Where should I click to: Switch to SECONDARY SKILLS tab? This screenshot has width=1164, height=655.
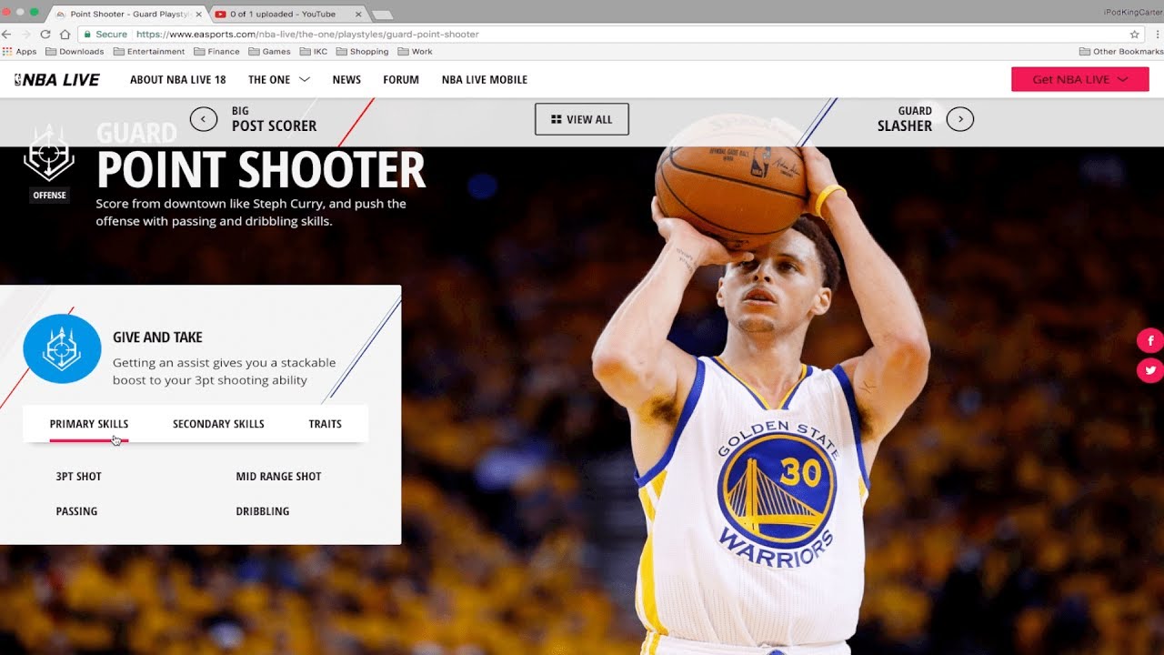coord(218,424)
